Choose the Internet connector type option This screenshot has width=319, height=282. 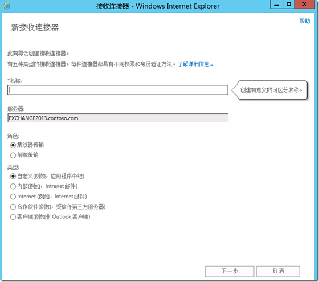tap(13, 197)
